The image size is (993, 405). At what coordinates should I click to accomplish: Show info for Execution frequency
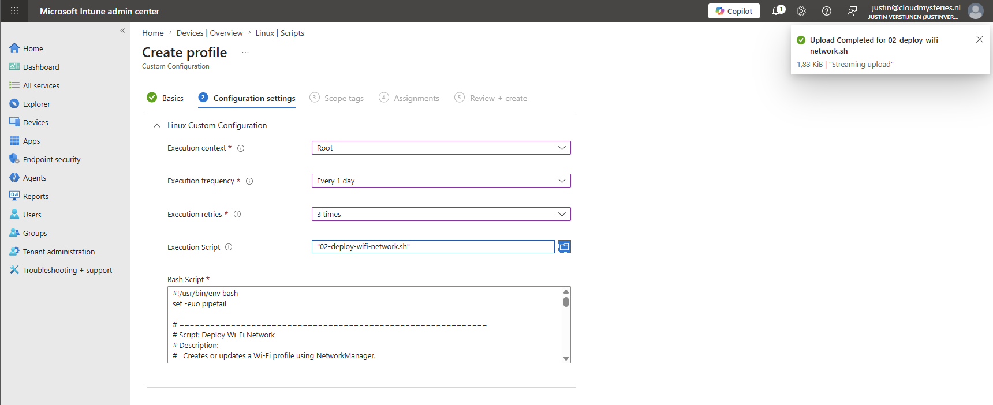249,181
